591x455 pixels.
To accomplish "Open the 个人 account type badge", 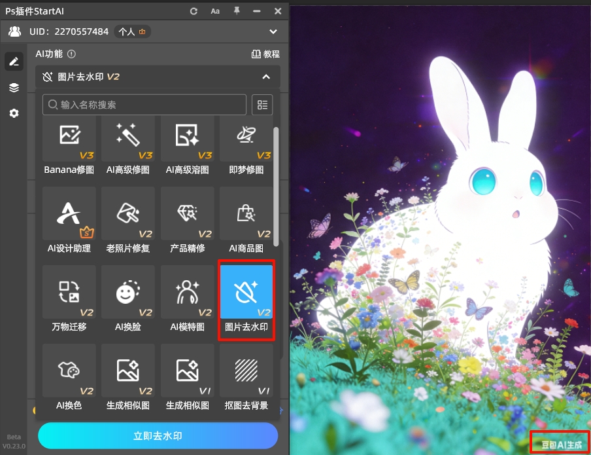I will (132, 31).
